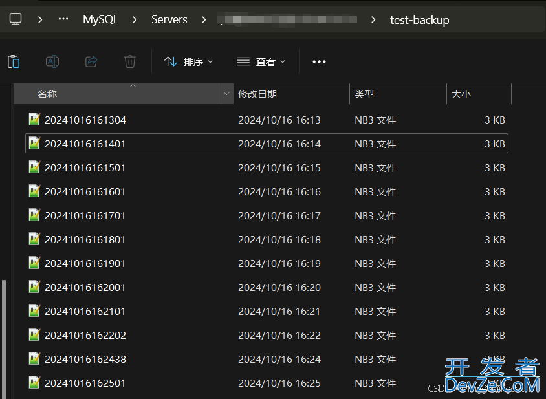The width and height of the screenshot is (546, 399).
Task: Click the vertical scrollbar thumb on left pane
Action: click(x=4, y=339)
